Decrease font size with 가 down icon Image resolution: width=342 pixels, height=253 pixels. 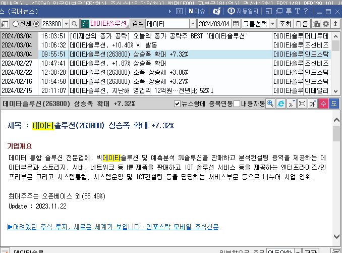point(292,104)
